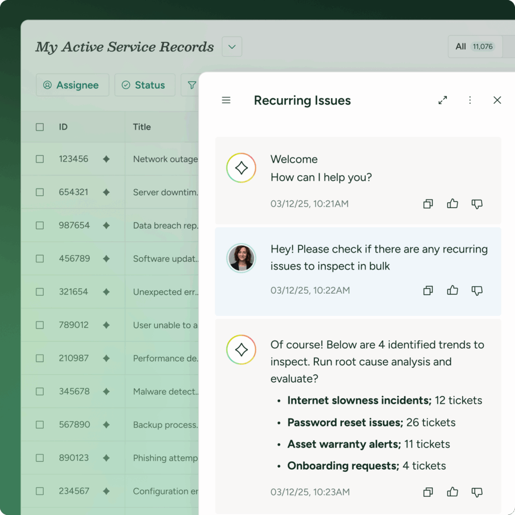Screen dimensions: 515x515
Task: Check the box for record 210987
Action: (40, 358)
